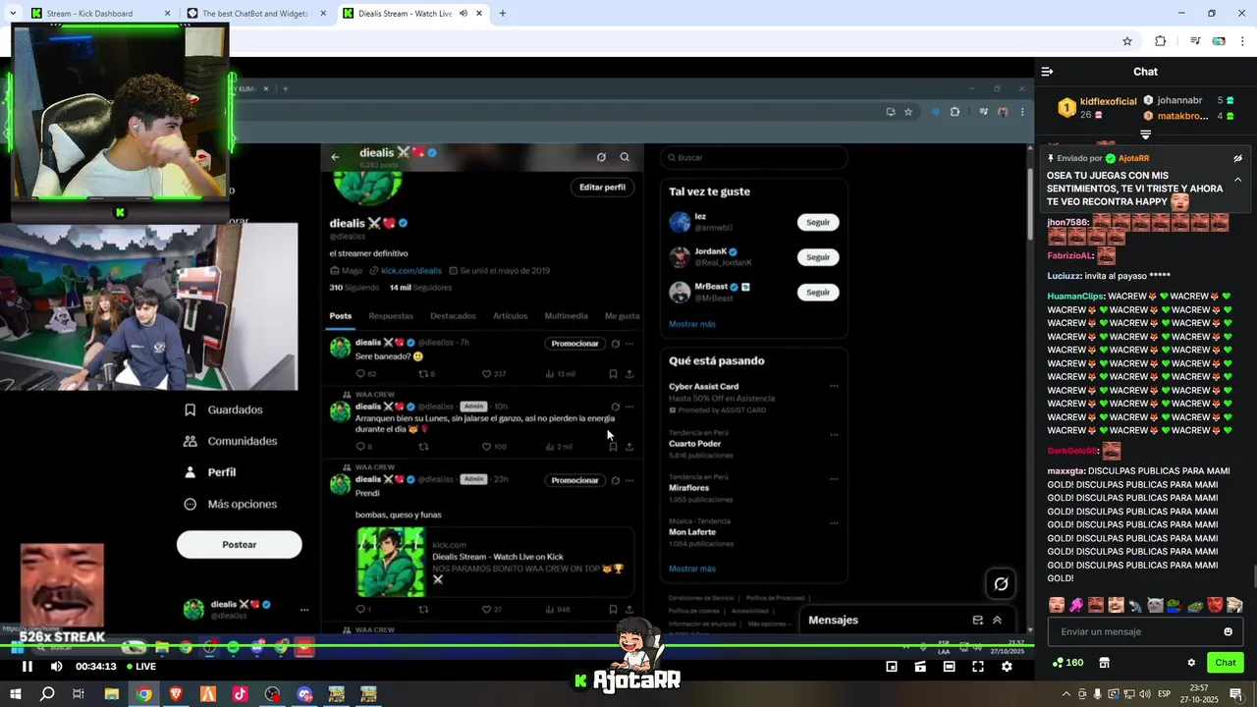Open 'Destacados' tab on Twitter profile
The width and height of the screenshot is (1257, 707).
453,316
